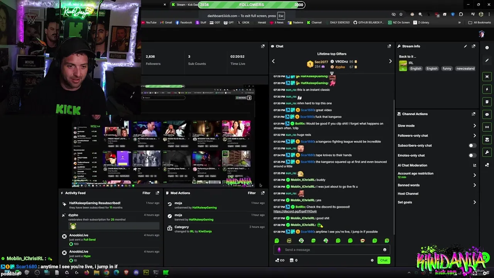494x278 pixels.
Task: Select the red-orange emote in emote row
Action: (362, 241)
